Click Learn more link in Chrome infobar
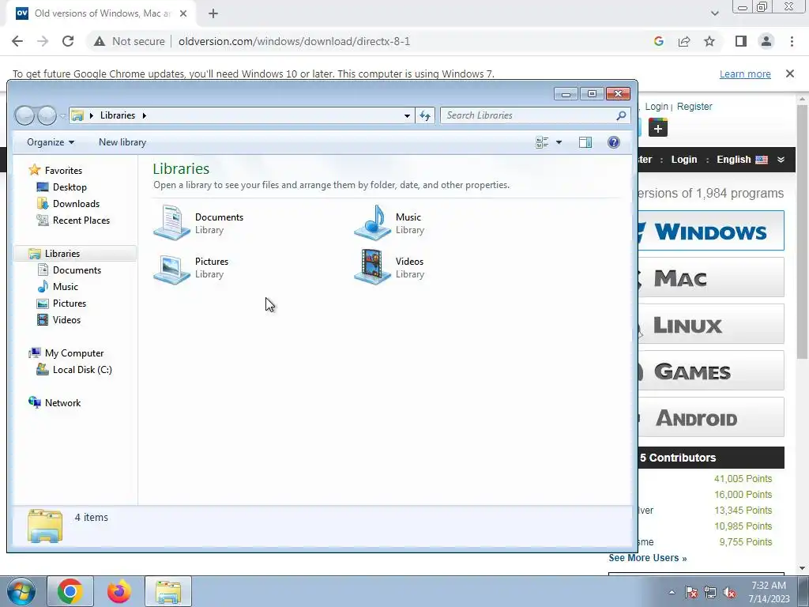809x607 pixels. [745, 74]
